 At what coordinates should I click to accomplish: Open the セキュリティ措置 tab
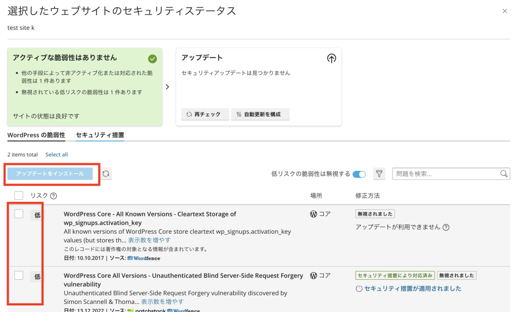[100, 135]
